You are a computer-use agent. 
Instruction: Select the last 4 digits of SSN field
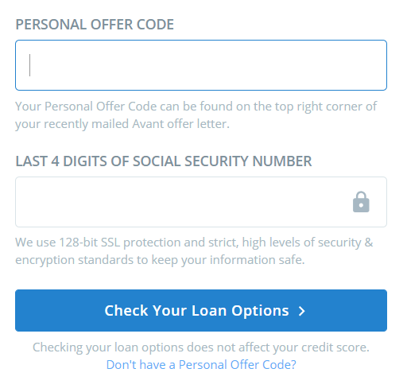click(201, 202)
